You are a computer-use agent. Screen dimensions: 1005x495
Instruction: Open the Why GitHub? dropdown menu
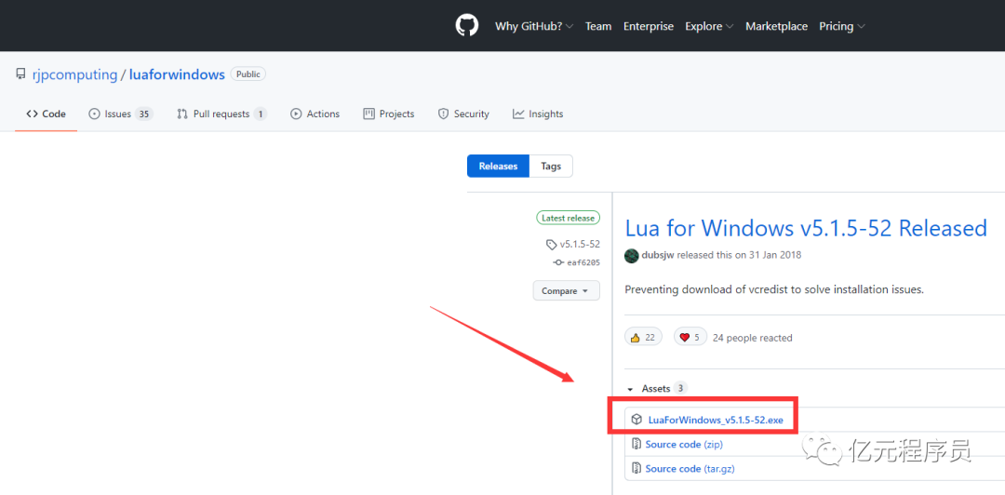(534, 26)
